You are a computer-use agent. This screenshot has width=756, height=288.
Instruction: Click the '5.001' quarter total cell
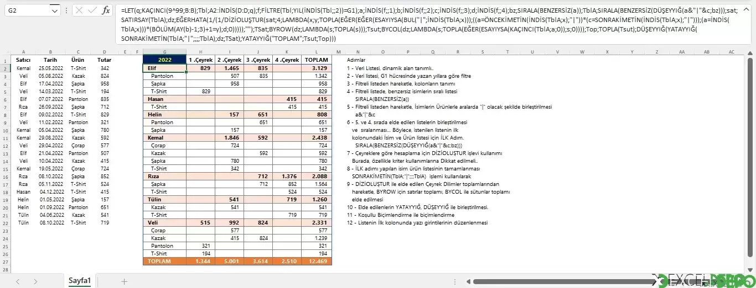click(230, 262)
